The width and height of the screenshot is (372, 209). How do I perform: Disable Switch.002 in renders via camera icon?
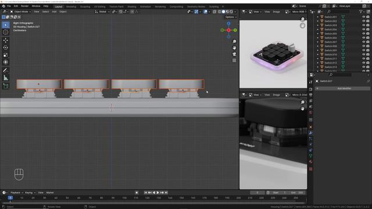click(x=368, y=21)
